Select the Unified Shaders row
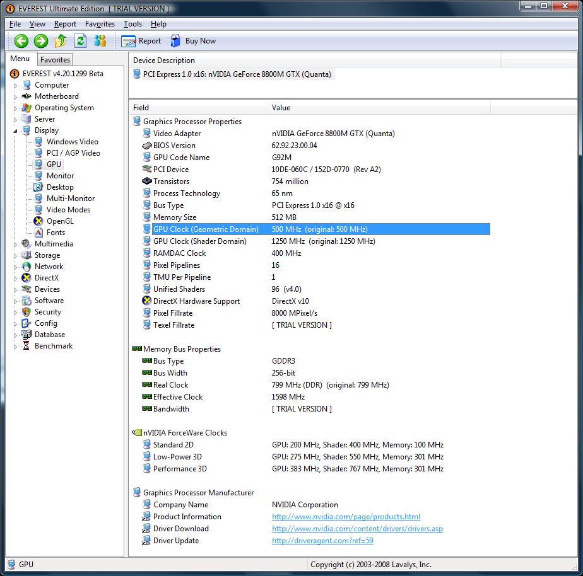Screen dimensions: 583x576 pos(316,289)
